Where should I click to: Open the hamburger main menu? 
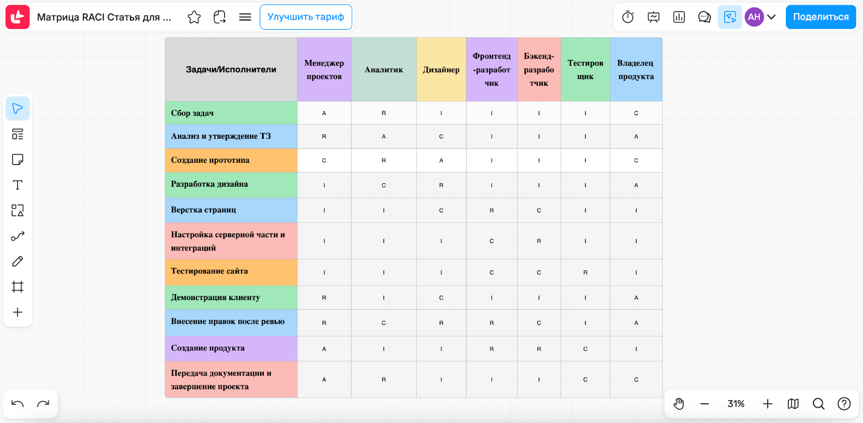pyautogui.click(x=245, y=17)
